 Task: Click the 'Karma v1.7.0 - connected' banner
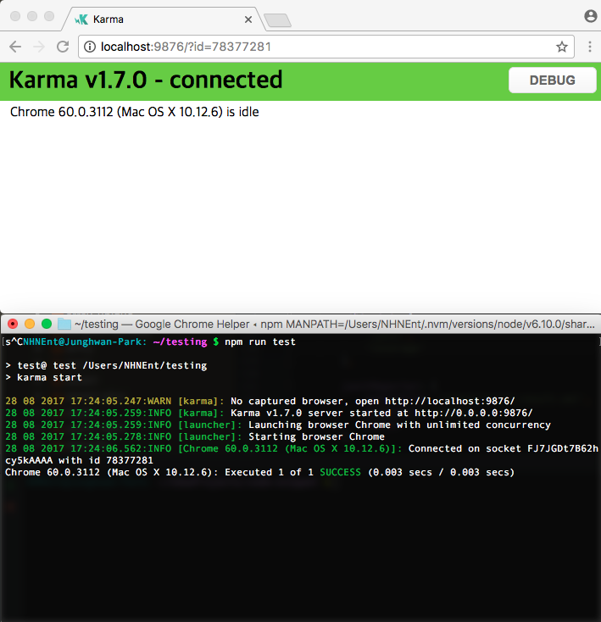146,80
